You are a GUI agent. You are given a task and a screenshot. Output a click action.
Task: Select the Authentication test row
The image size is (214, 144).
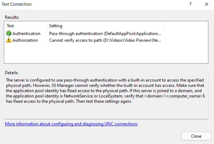[26, 34]
